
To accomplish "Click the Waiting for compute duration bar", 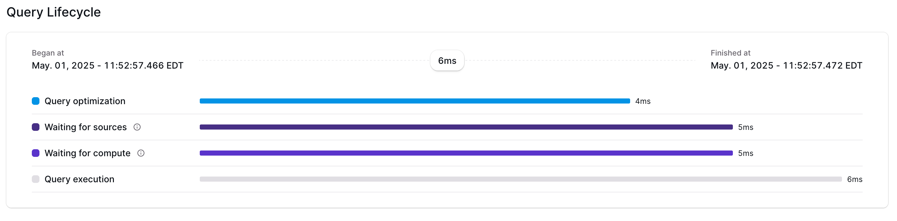I will point(432,153).
